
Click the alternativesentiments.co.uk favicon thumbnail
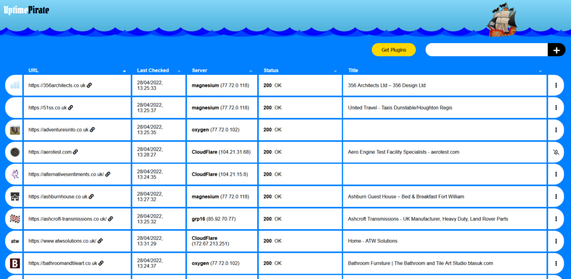(15, 174)
